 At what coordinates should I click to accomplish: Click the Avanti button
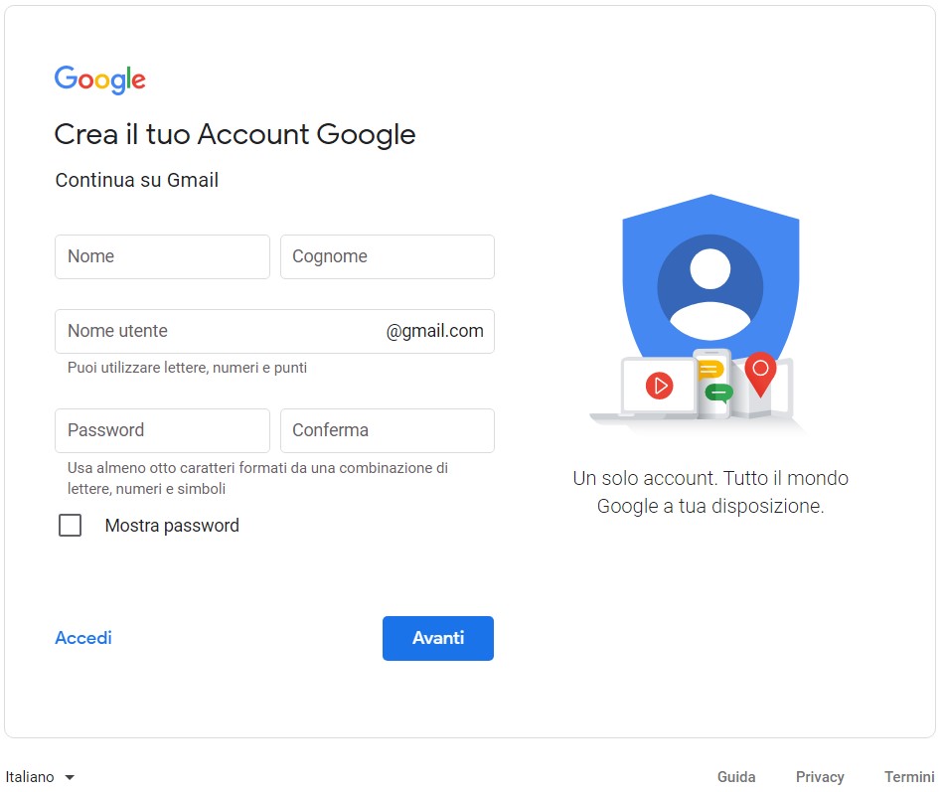point(437,638)
